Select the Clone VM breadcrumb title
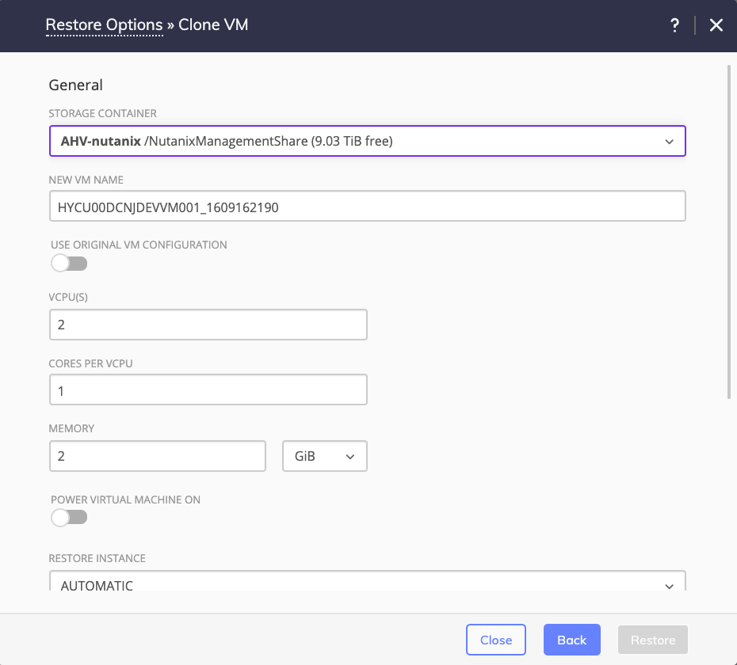Image resolution: width=737 pixels, height=665 pixels. [212, 25]
